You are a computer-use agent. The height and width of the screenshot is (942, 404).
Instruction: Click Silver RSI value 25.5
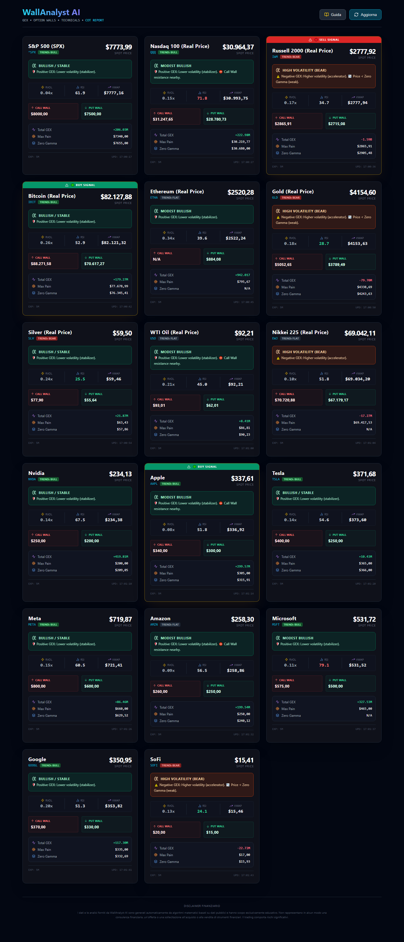tap(80, 379)
